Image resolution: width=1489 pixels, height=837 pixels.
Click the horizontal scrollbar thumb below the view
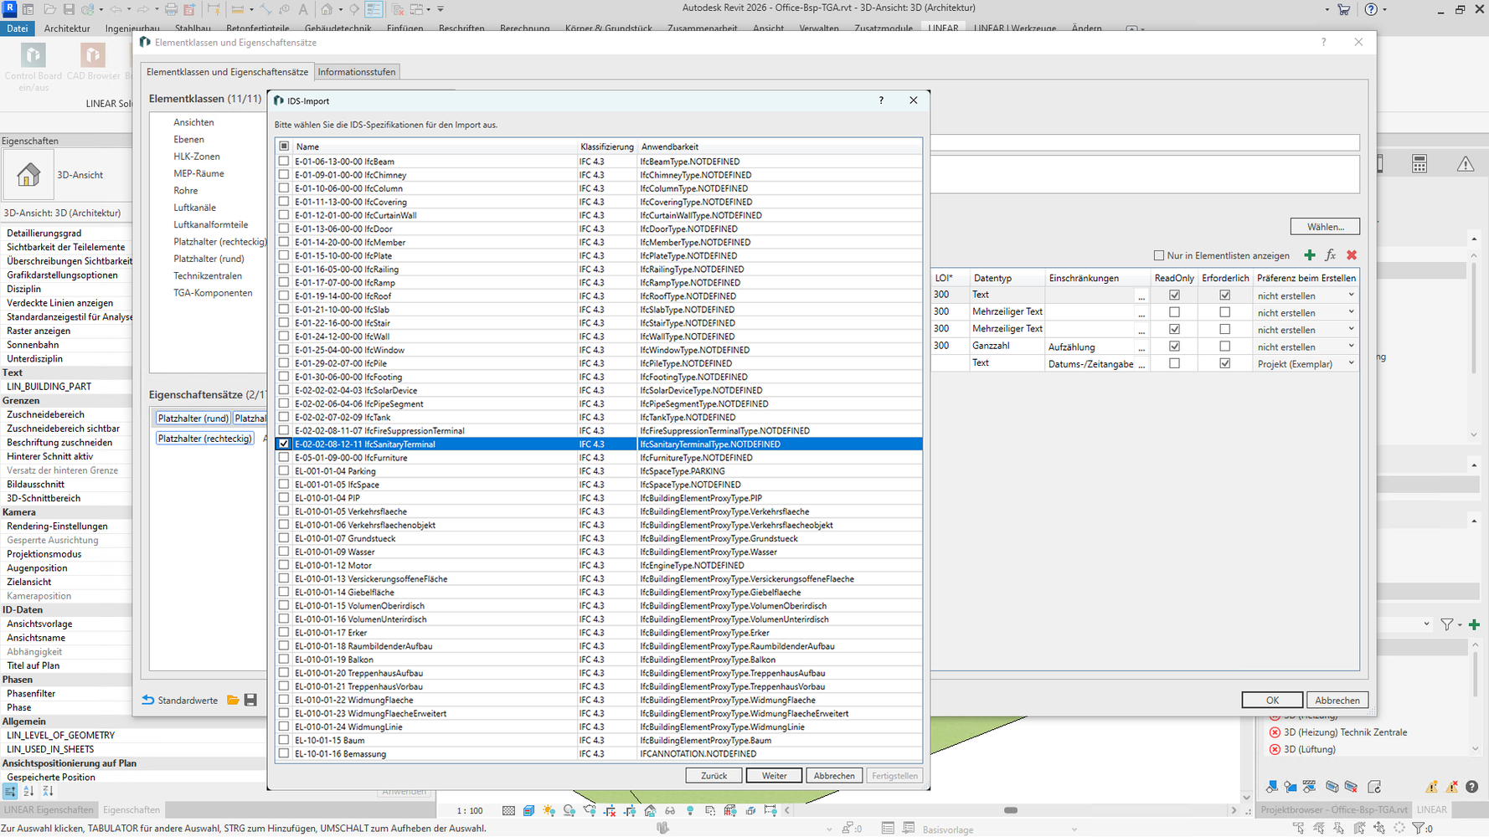[1011, 810]
